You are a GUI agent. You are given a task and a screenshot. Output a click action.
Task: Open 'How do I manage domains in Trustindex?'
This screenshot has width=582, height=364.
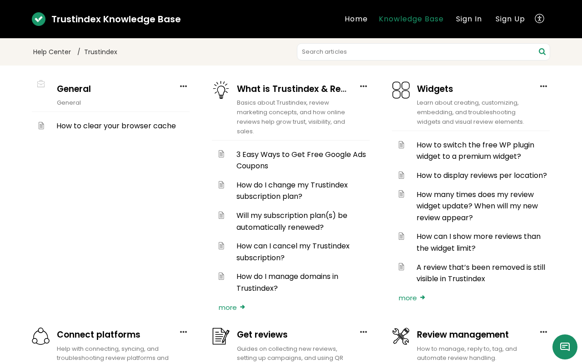[287, 282]
